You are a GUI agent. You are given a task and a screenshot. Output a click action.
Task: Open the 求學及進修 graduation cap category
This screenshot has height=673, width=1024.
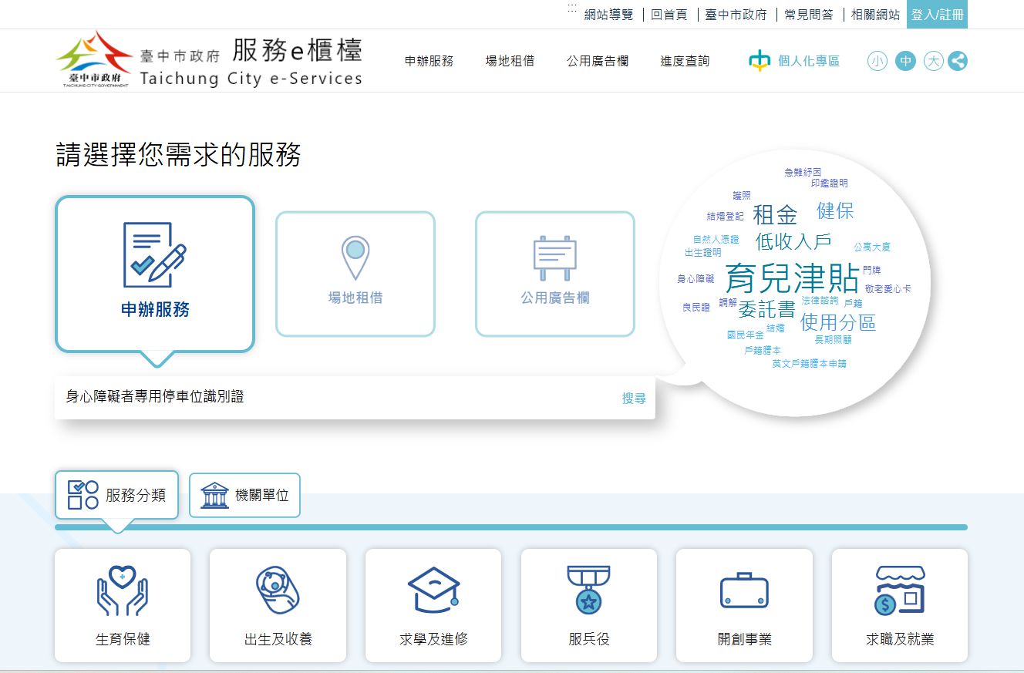click(433, 605)
